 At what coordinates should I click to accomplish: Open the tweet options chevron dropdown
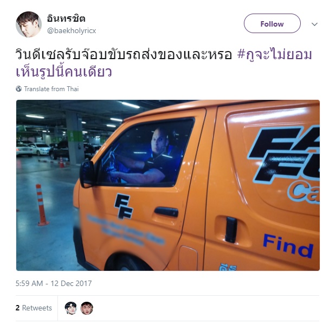(x=314, y=24)
